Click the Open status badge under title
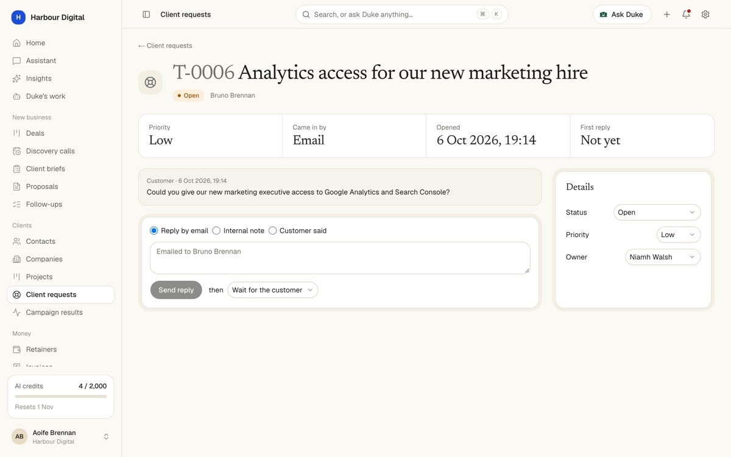The image size is (731, 457). click(188, 96)
